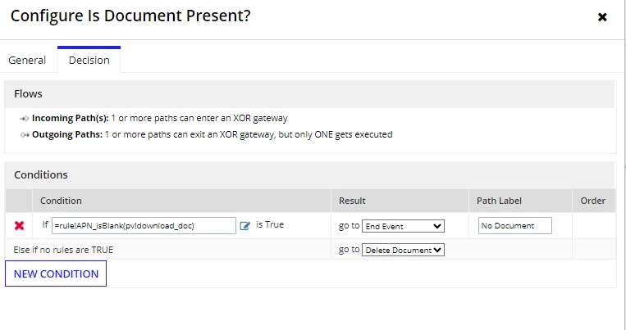Expand the End Event result dropdown
Screen dimensions: 626x330
pos(403,226)
